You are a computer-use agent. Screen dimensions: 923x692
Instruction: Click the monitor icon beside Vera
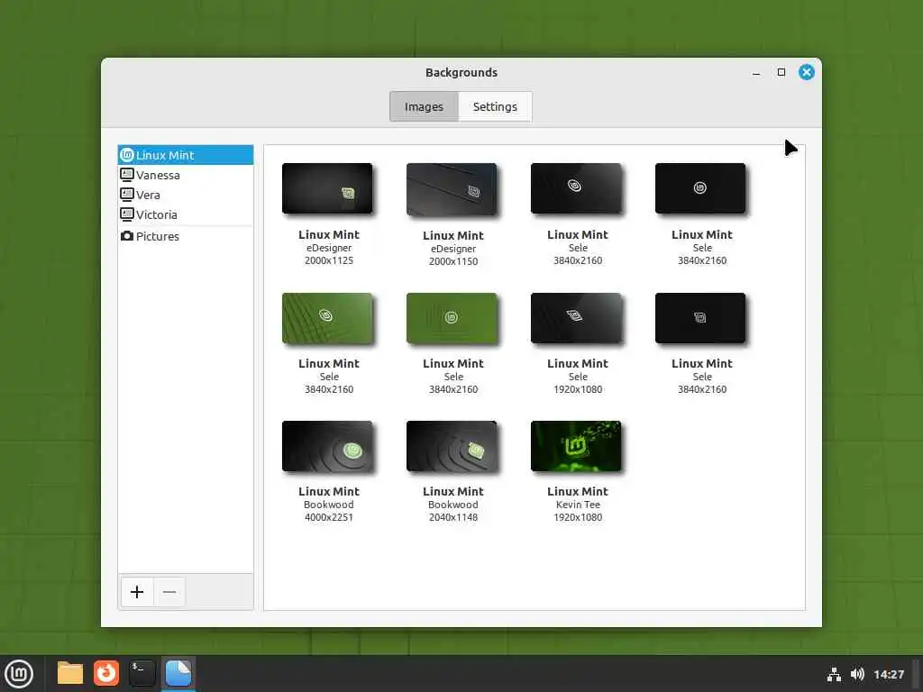(126, 195)
